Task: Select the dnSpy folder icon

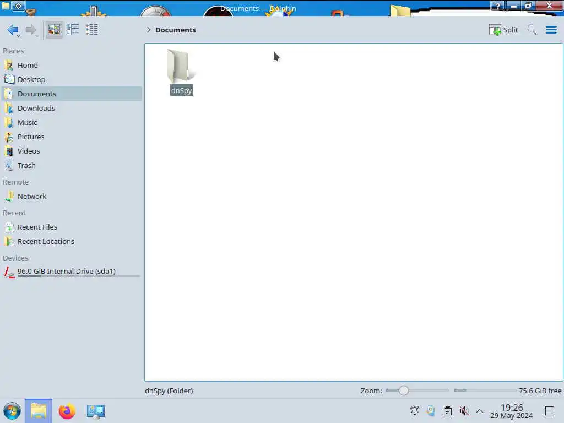Action: coord(181,66)
